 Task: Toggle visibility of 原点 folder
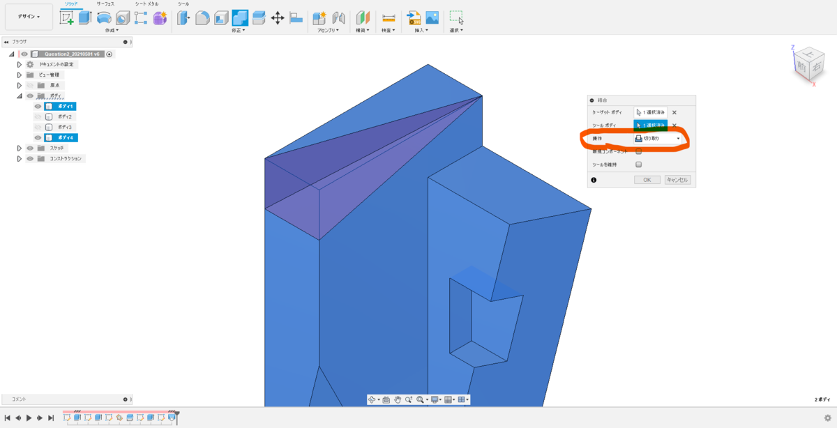(x=30, y=85)
